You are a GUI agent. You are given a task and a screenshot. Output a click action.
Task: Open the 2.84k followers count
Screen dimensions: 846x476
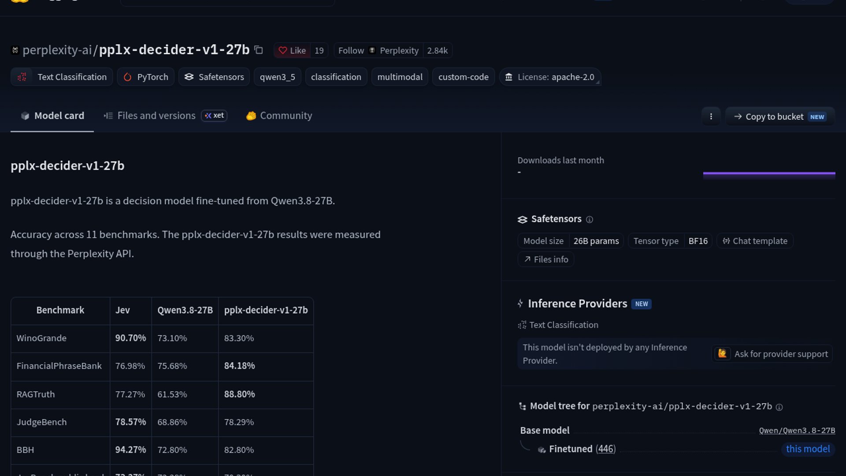tap(437, 50)
